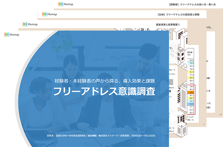Open the 調査背景と結果概要 slide header
The width and height of the screenshot is (223, 147).
(168, 25)
